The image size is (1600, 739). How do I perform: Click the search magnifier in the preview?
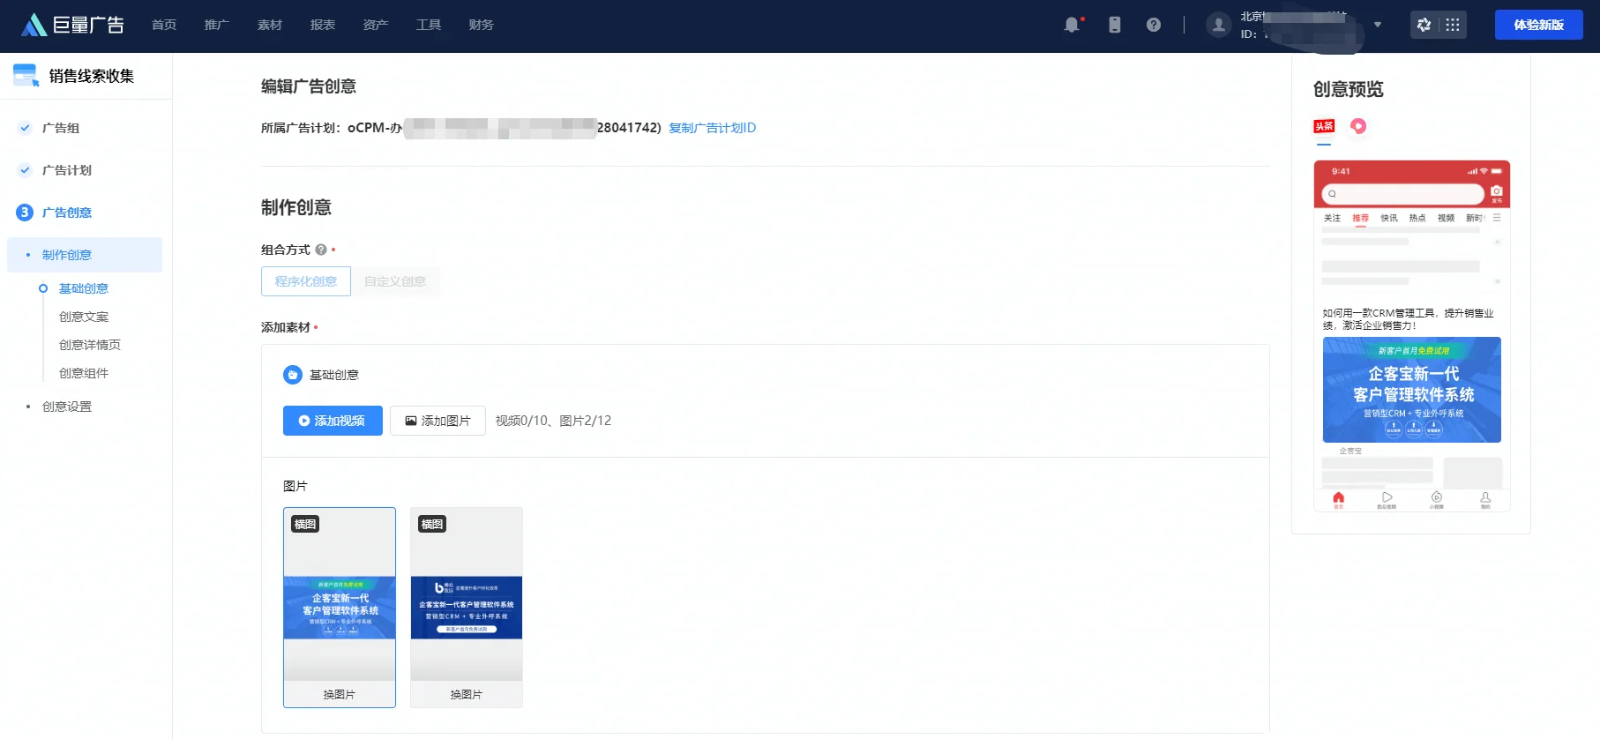1332,194
